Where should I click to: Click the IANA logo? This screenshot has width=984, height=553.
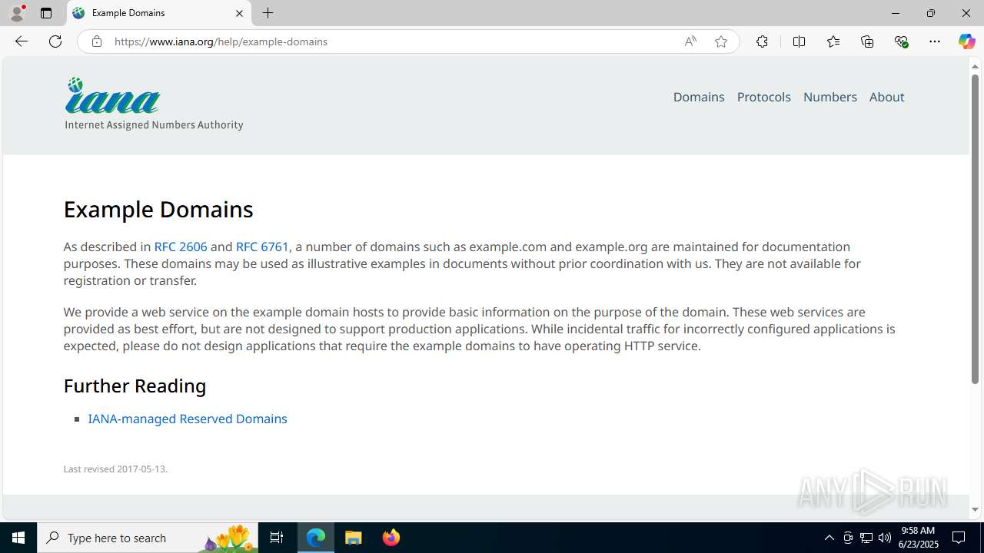(x=154, y=104)
